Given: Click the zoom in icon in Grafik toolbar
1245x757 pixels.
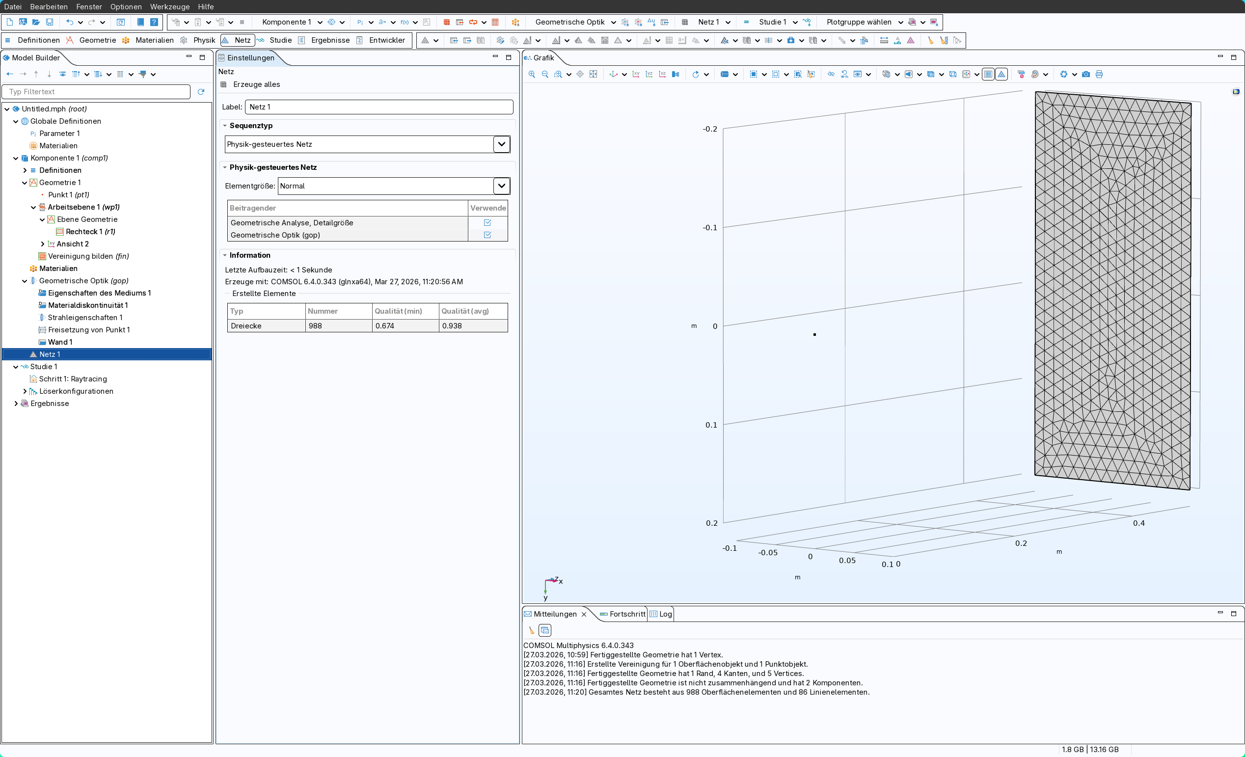Looking at the screenshot, I should click(x=532, y=74).
